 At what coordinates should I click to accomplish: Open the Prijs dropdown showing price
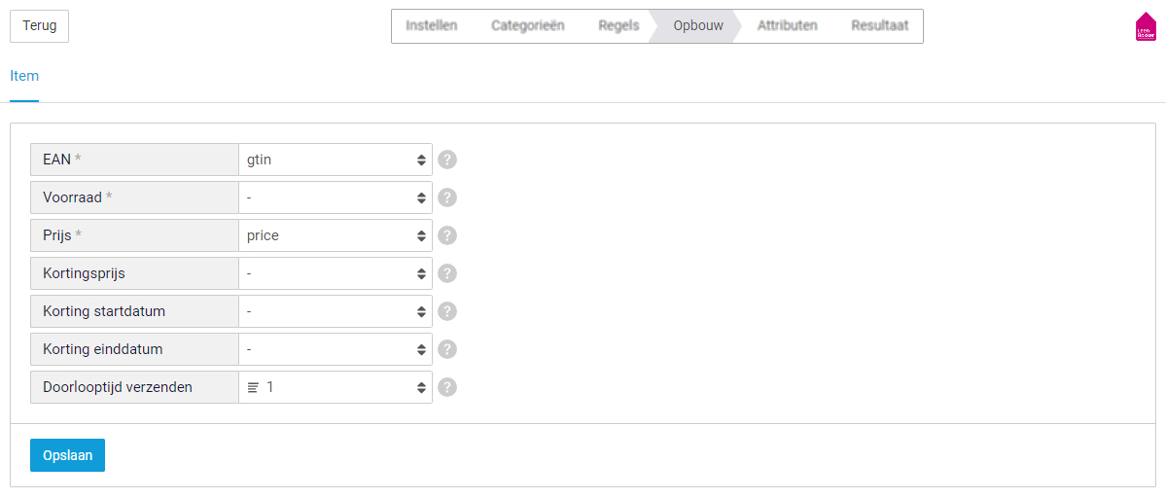(x=336, y=235)
